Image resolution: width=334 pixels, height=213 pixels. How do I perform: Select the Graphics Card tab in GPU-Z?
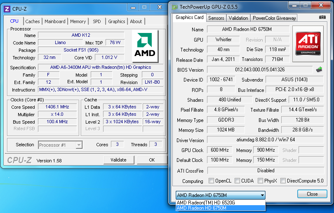[189, 17]
